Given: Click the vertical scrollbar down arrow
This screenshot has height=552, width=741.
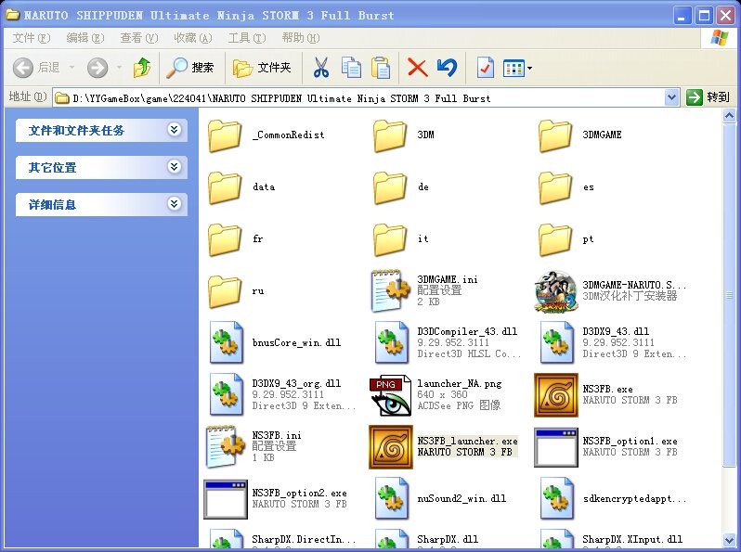Looking at the screenshot, I should click(733, 544).
